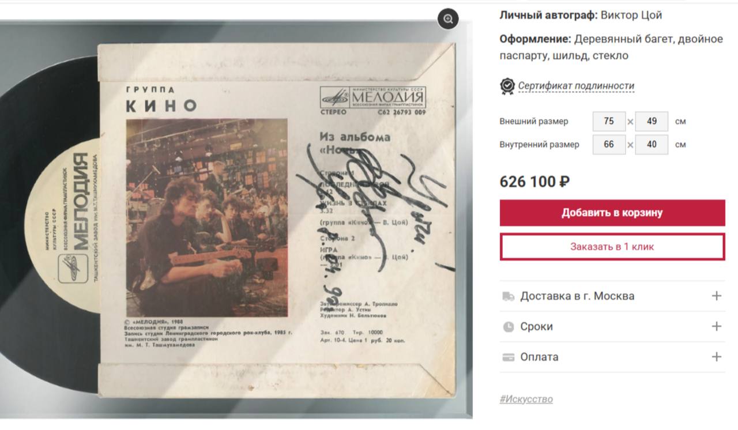Click the Kino record sleeve product image

pyautogui.click(x=236, y=219)
